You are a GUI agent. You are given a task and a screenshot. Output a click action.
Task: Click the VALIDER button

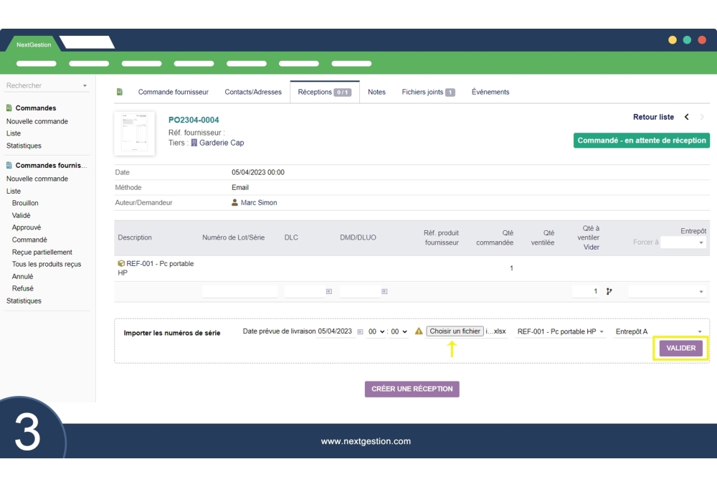pyautogui.click(x=681, y=348)
